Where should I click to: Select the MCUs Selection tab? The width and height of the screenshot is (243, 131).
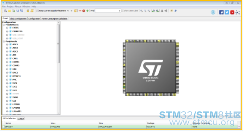click(9, 118)
